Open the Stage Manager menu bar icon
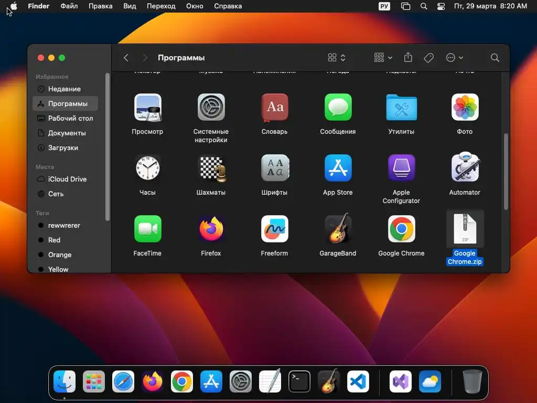 point(405,6)
